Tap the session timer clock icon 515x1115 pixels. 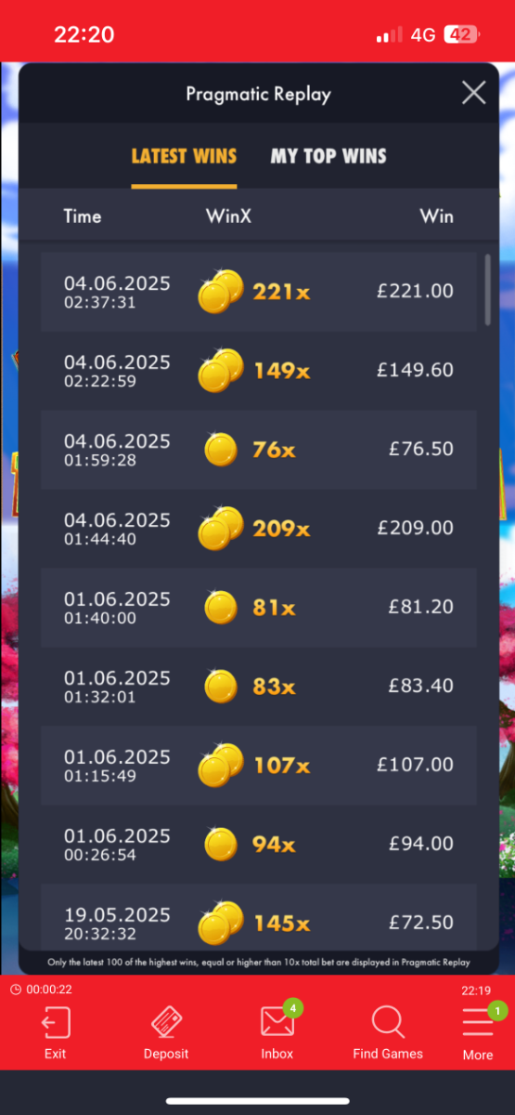click(x=15, y=990)
